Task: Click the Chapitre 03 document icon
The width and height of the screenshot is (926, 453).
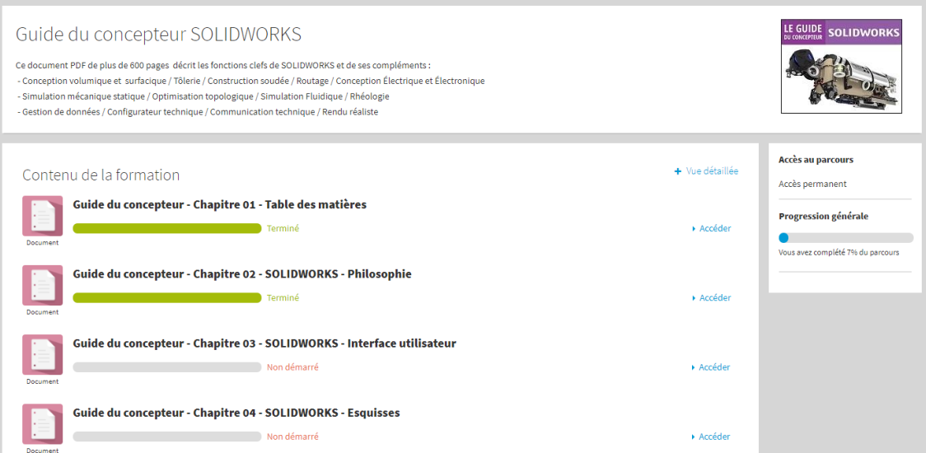Action: 42,355
